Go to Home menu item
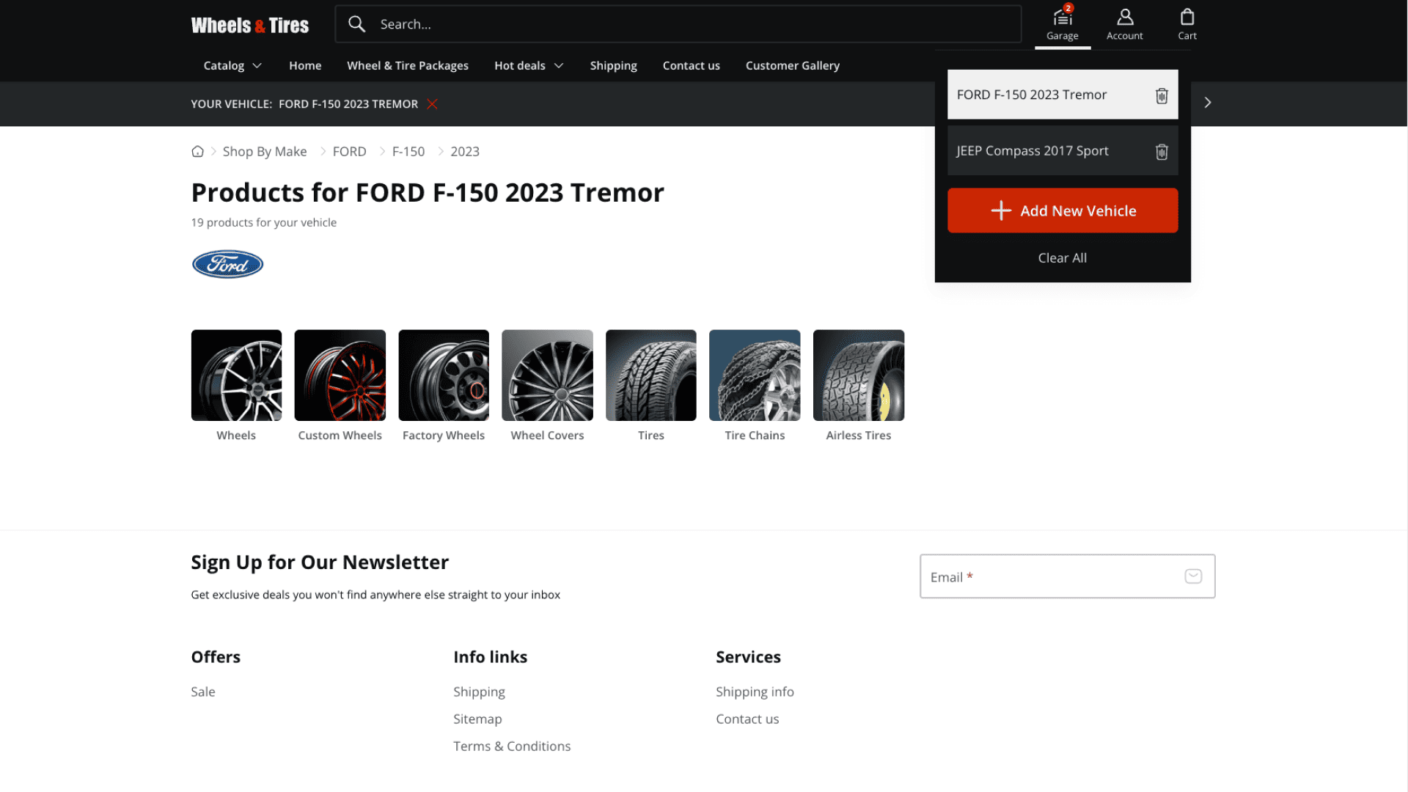Image resolution: width=1408 pixels, height=792 pixels. click(305, 66)
